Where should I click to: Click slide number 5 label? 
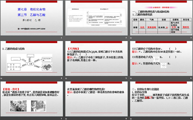pos(126,78)
